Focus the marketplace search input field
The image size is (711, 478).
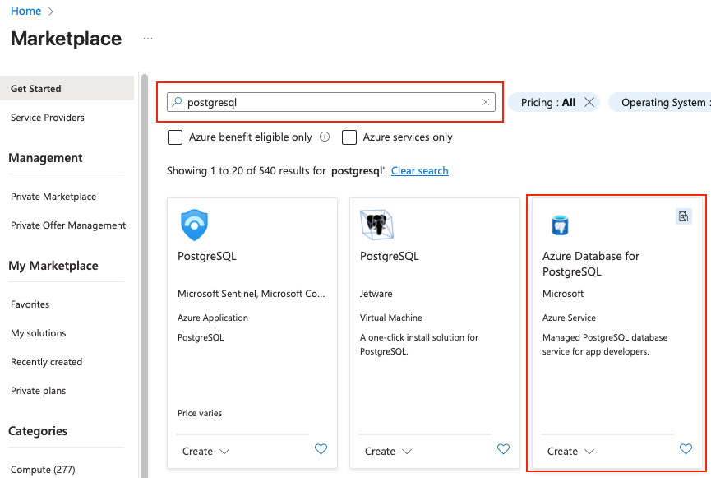click(331, 102)
